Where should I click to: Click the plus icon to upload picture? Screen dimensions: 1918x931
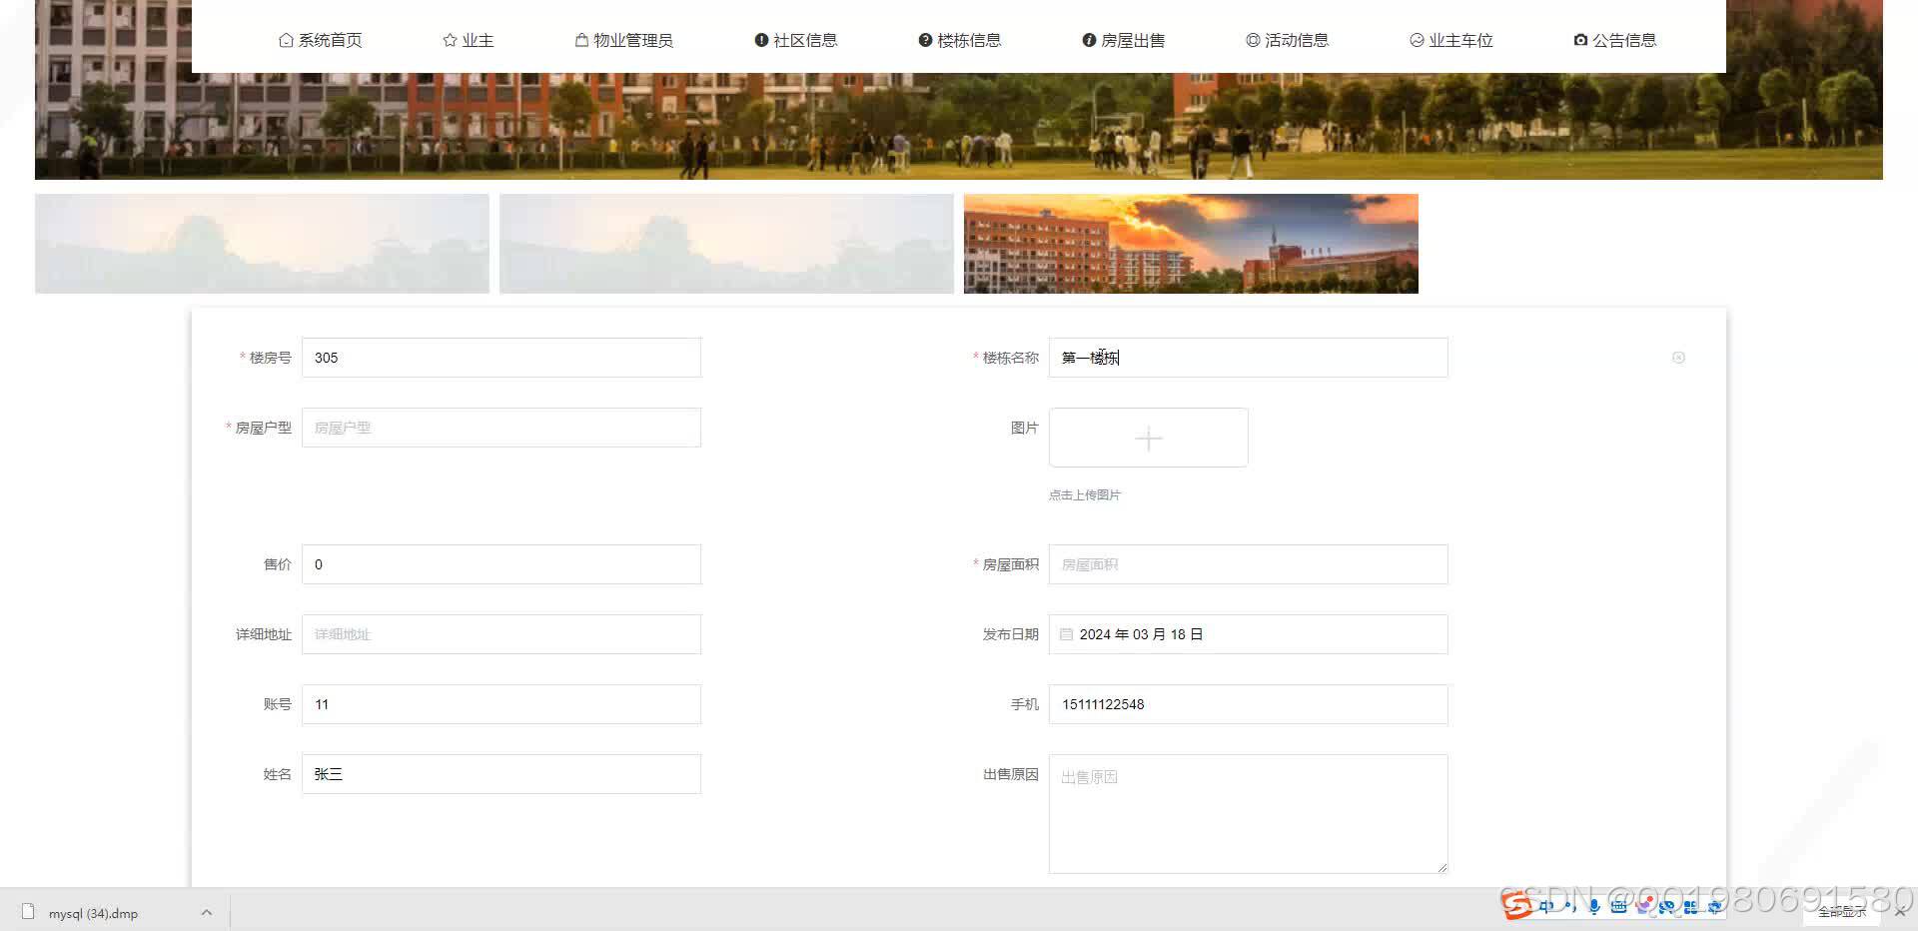1149,439
